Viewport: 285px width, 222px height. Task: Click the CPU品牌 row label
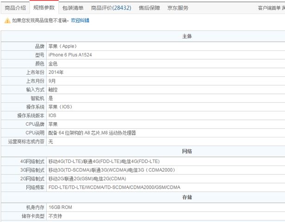(x=35, y=124)
